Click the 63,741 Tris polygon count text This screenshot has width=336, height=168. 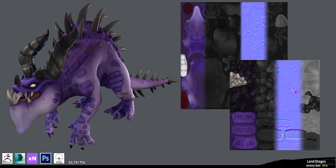[x=77, y=162]
